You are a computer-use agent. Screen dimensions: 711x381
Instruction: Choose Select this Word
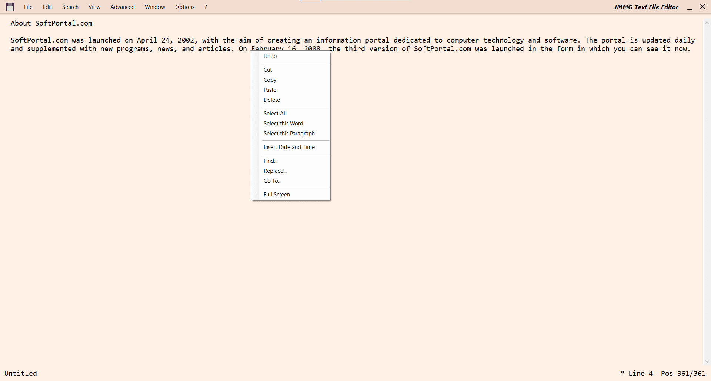click(290, 124)
